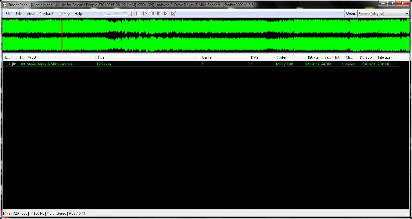
Task: Sort by the Title column header
Action: tap(148, 57)
